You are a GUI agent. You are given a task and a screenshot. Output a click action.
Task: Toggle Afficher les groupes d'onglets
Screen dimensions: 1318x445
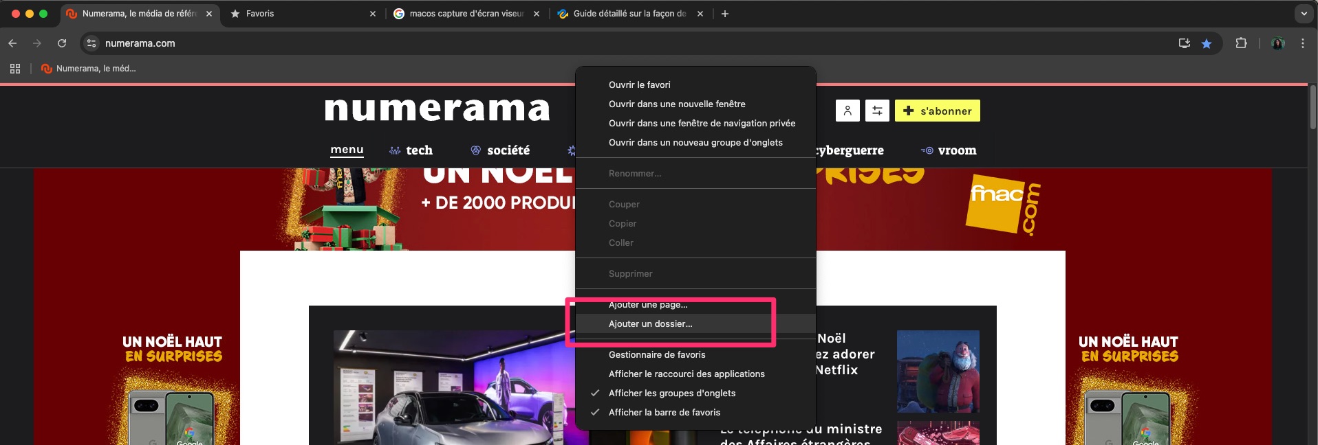click(x=695, y=393)
